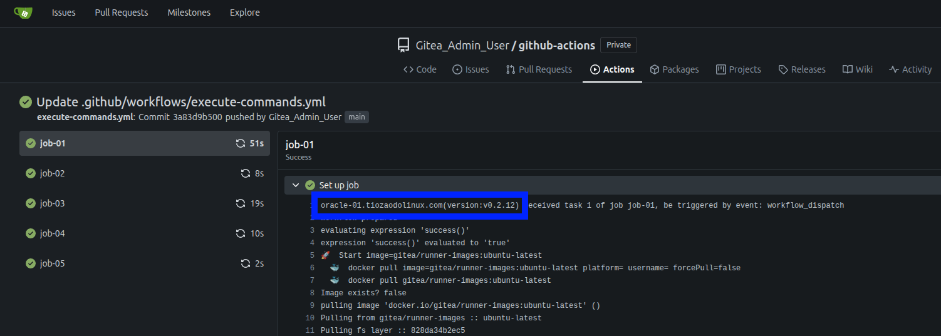Open github-actions repository link
Screen dimensions: 941x336
(556, 46)
